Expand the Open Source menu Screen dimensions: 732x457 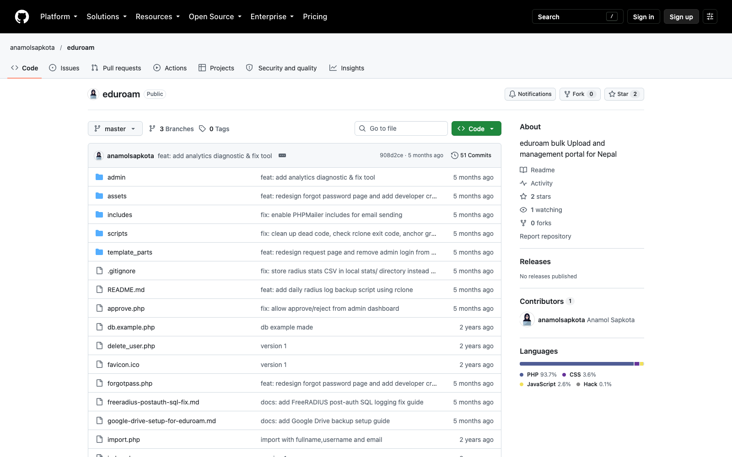click(x=215, y=16)
